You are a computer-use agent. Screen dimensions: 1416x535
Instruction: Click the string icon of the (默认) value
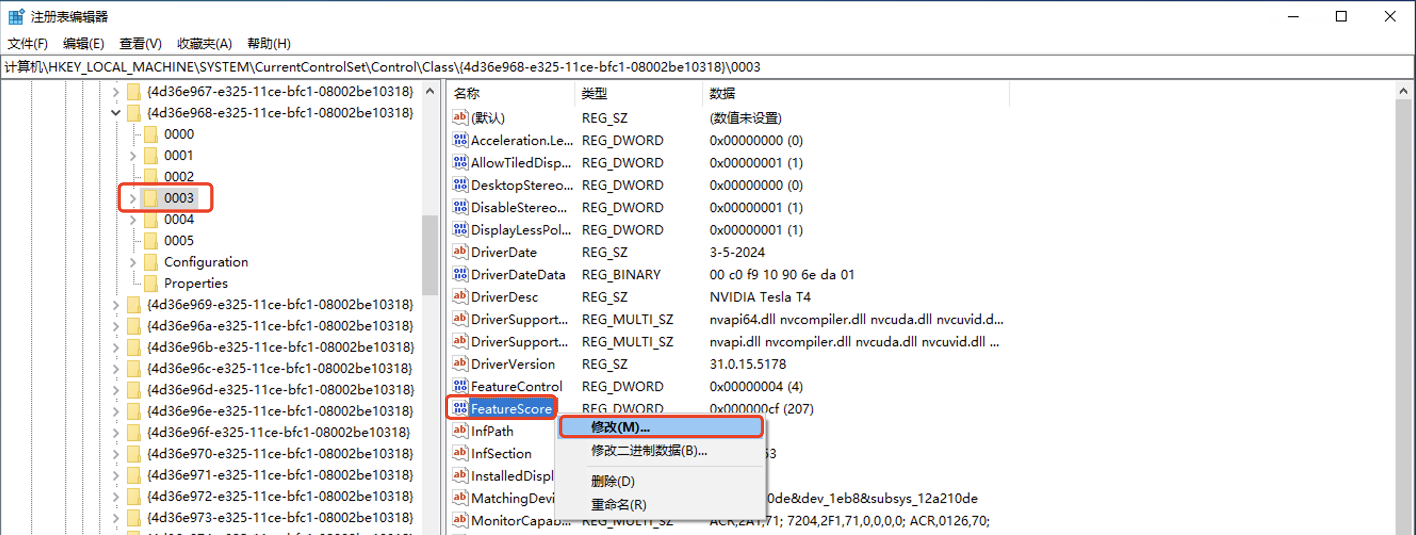tap(460, 118)
